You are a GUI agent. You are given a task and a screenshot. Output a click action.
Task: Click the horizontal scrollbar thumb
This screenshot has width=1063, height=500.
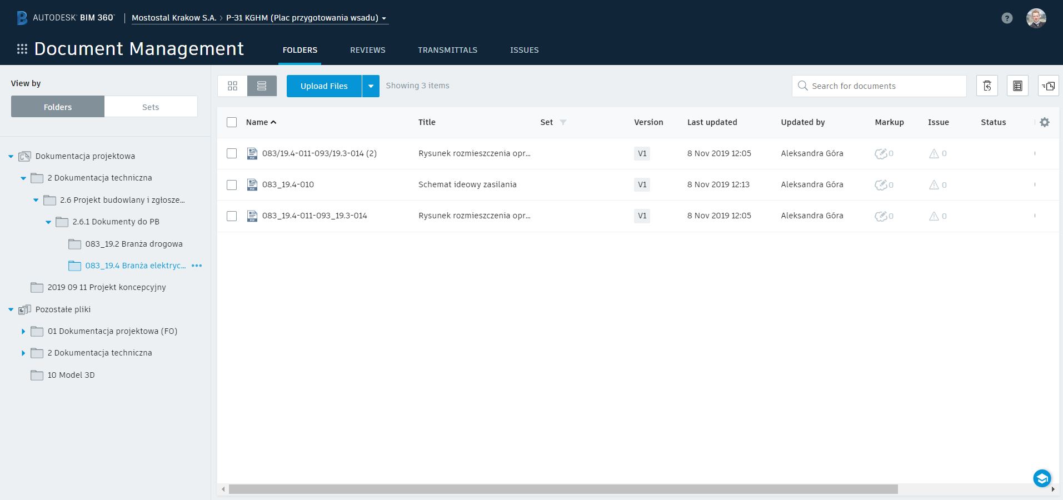click(x=563, y=489)
